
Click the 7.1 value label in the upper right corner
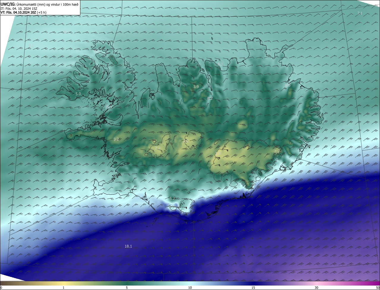[x=360, y=13]
